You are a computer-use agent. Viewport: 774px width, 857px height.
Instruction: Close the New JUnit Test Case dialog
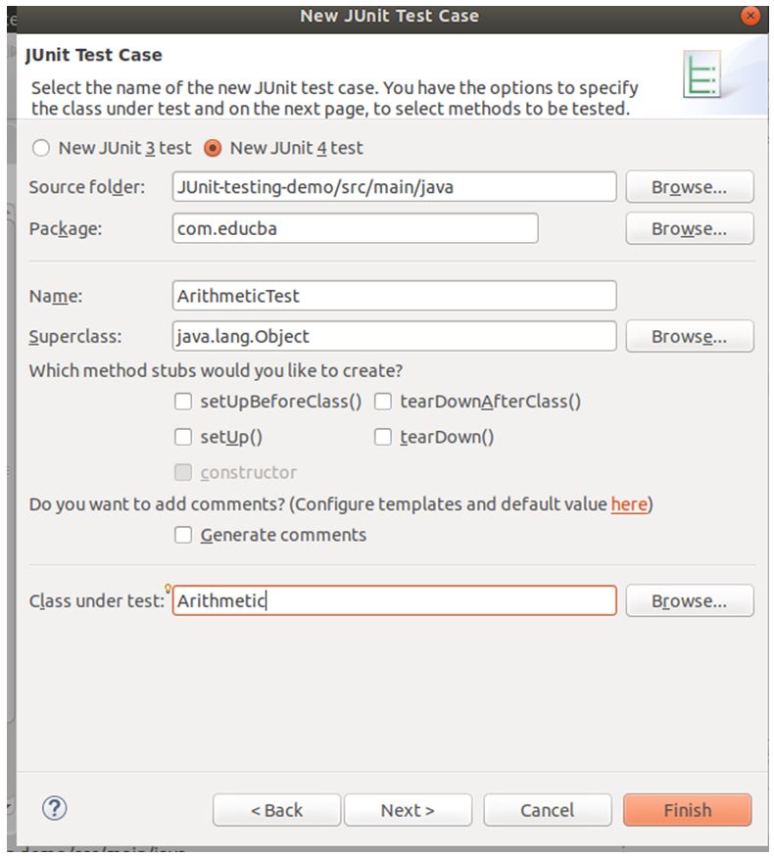pos(750,16)
